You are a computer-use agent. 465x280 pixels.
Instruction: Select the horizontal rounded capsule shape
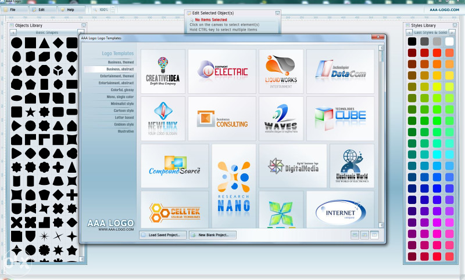(71, 112)
